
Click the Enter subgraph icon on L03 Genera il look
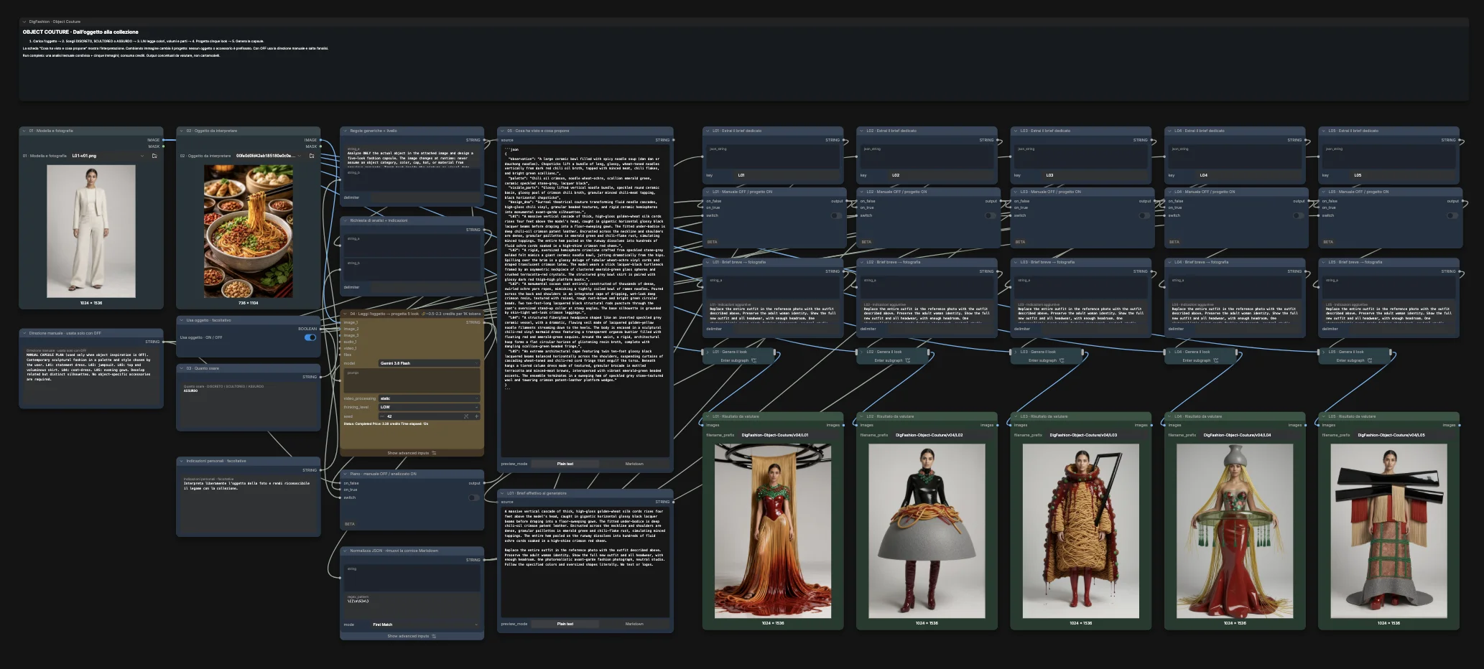tap(1062, 360)
